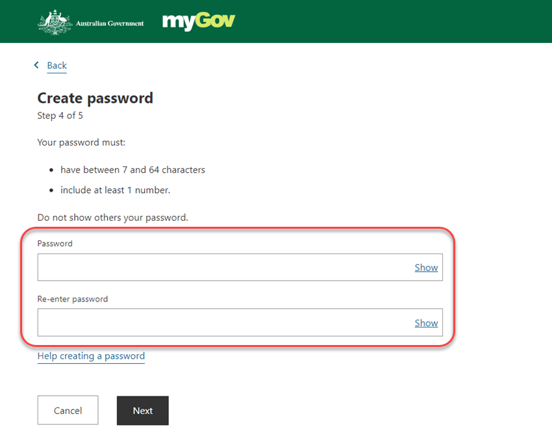Click the Australian Government crest logo
The image size is (552, 436).
(x=55, y=22)
